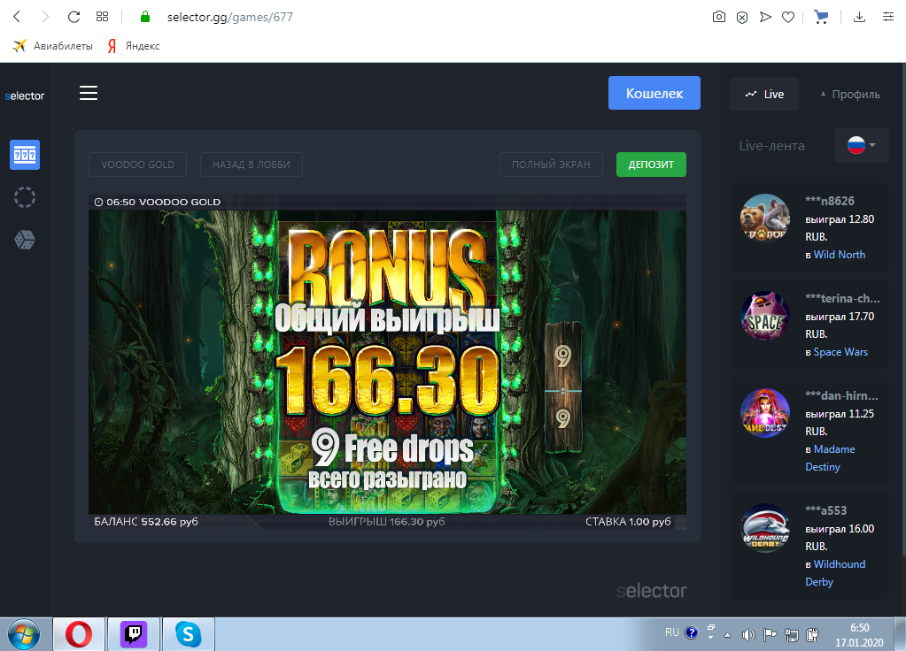The image size is (906, 651).
Task: Click the СТАВКА 1.00 руб text
Action: 628,522
